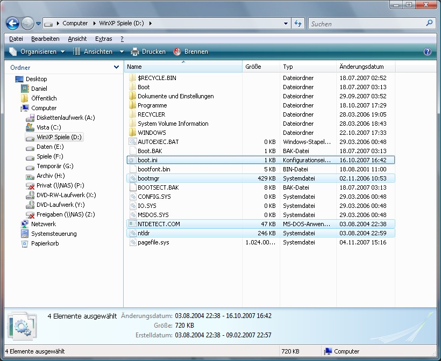Sort by the Änderungsdatum column header
Screen dimensions: 441x361
tap(366, 67)
